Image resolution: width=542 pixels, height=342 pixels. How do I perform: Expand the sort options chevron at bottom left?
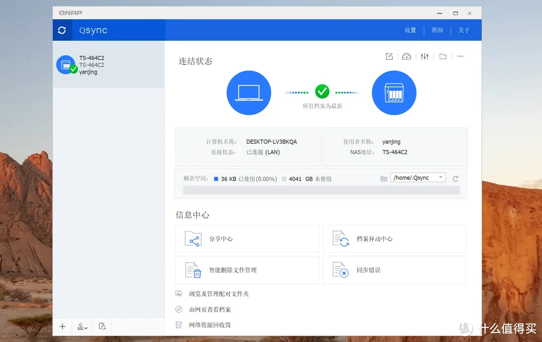(82, 326)
